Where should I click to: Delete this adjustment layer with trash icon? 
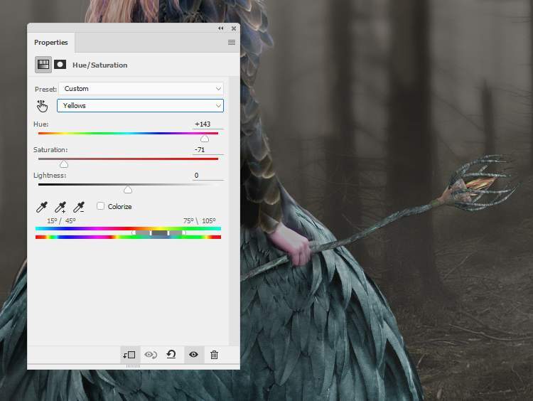[214, 355]
